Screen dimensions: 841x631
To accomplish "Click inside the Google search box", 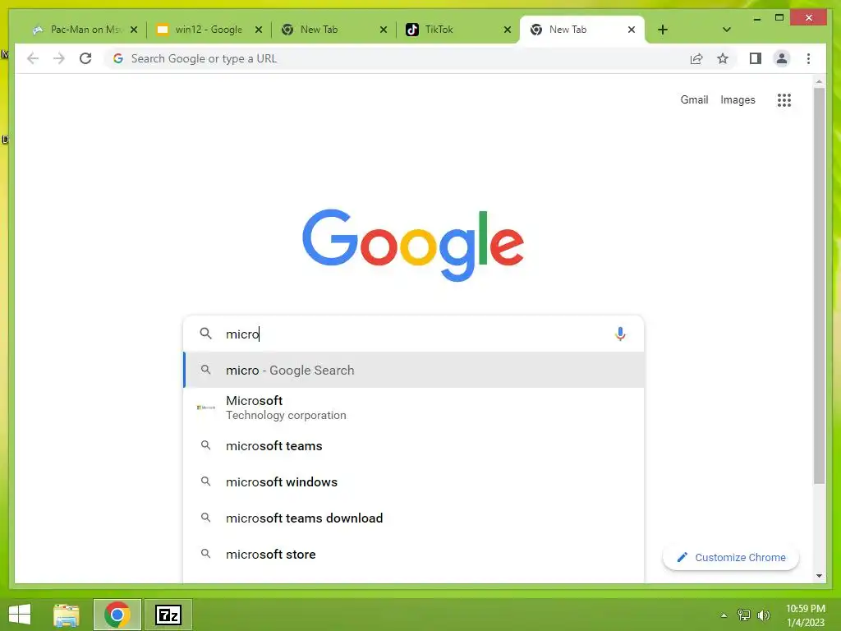I will (x=413, y=334).
